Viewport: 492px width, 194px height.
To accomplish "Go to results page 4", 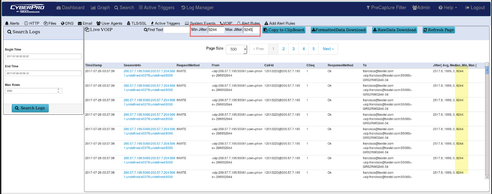I will pyautogui.click(x=304, y=49).
